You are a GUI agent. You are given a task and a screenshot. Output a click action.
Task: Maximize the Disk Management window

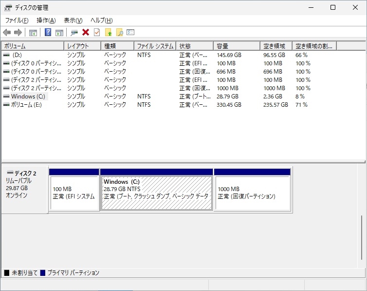coord(333,7)
